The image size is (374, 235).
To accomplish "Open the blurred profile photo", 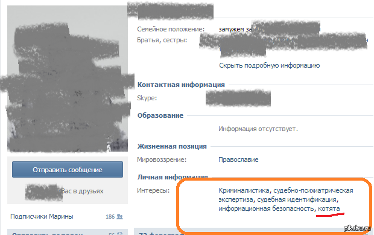I will tap(68, 79).
